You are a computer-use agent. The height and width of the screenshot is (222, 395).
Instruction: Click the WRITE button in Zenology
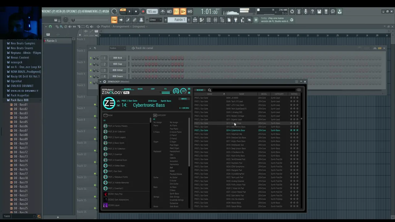184,99
